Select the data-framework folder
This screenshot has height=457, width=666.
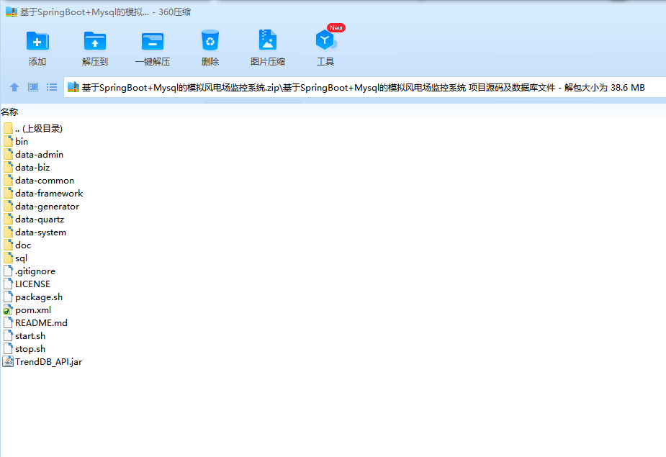pyautogui.click(x=43, y=194)
